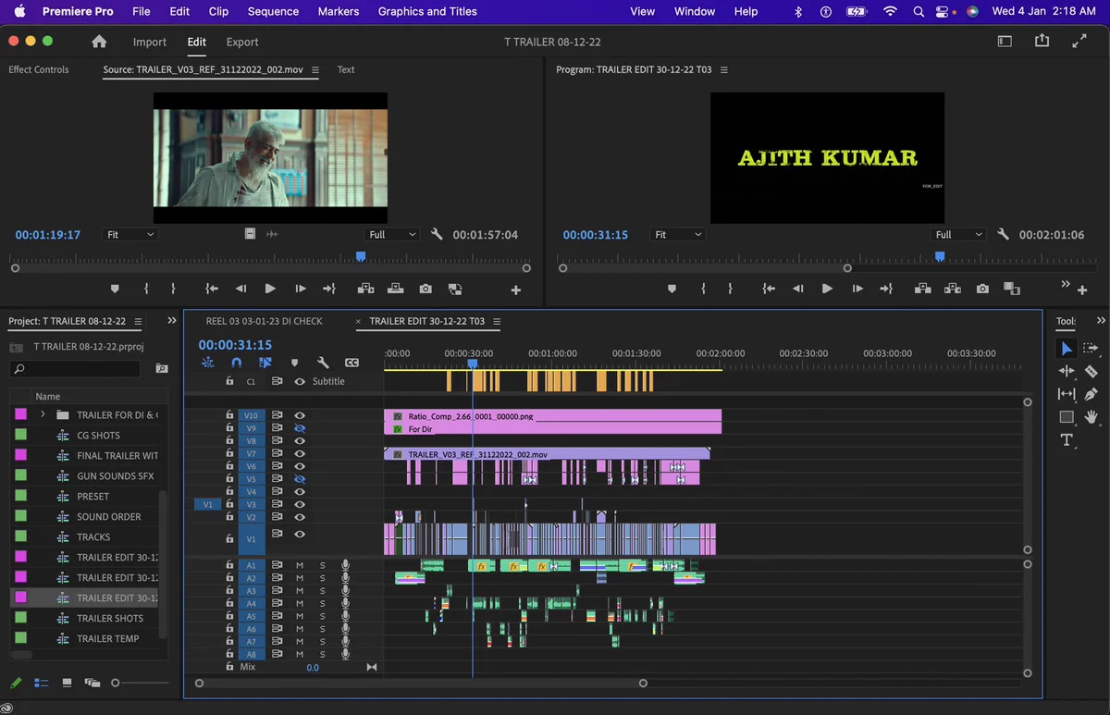Maximize video output fullscreen icon

1079,41
